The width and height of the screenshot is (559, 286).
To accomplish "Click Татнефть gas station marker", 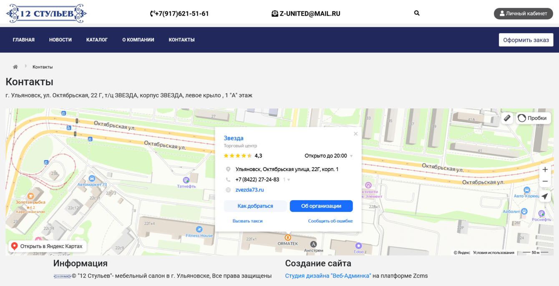I will pyautogui.click(x=186, y=180).
